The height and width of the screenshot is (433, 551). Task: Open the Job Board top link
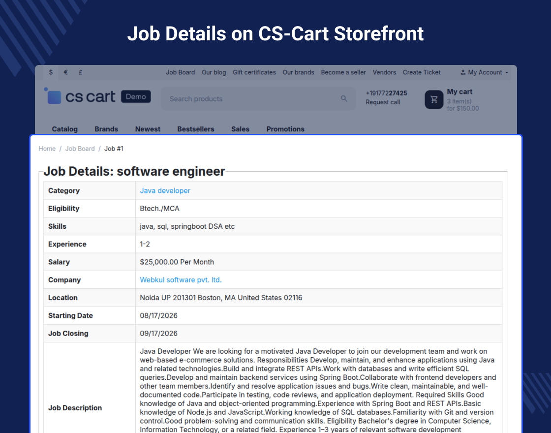(x=180, y=72)
